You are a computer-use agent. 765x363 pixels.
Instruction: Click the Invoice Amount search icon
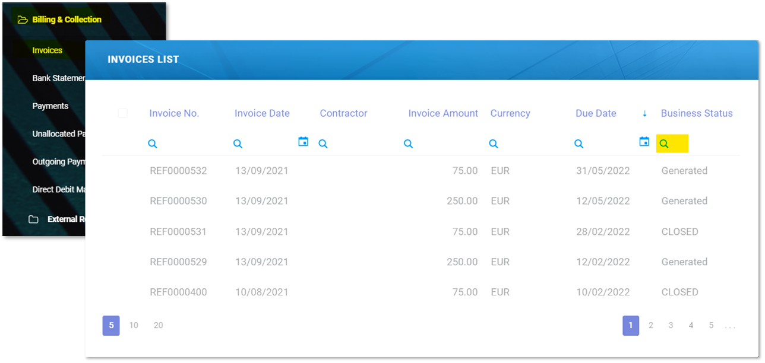point(408,144)
